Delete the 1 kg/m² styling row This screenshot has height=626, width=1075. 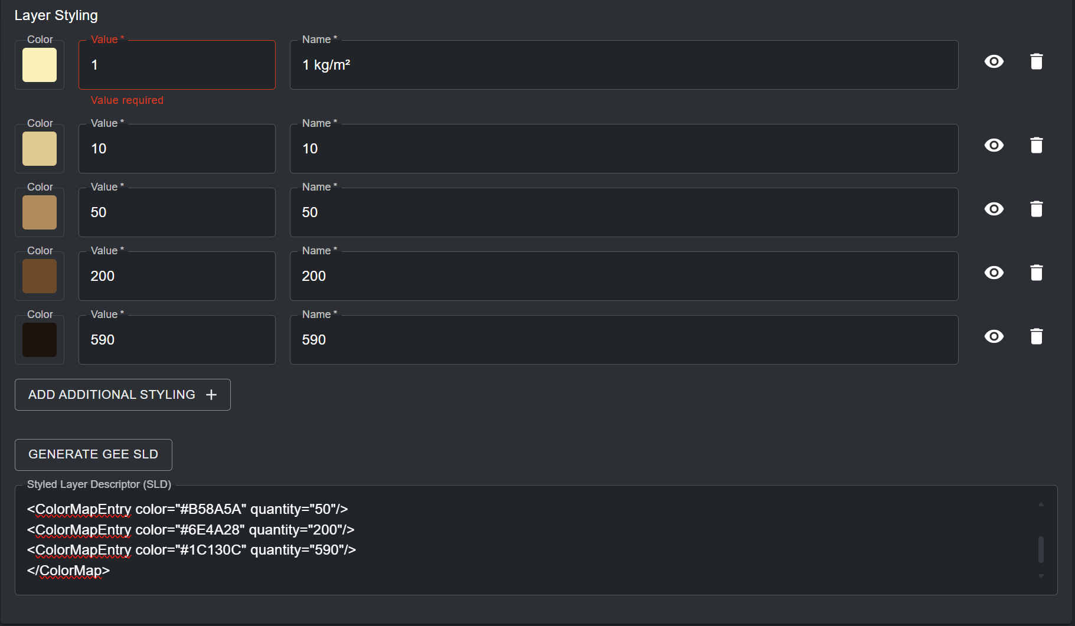pos(1036,61)
